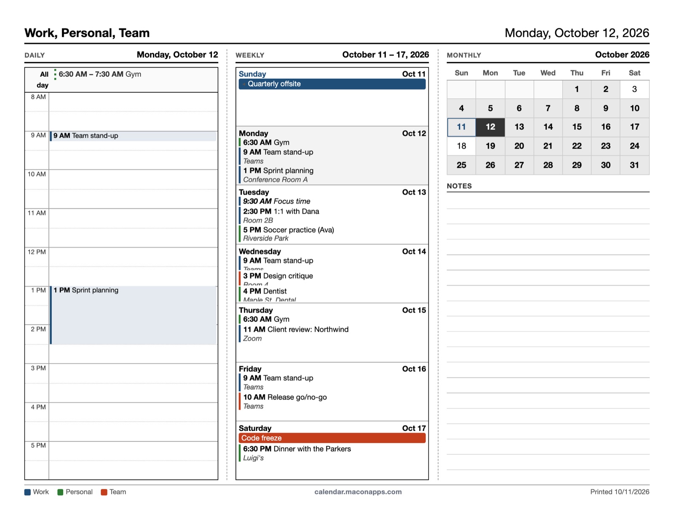This screenshot has width=674, height=521.
Task: Click the NOTES section heading
Action: coord(459,186)
